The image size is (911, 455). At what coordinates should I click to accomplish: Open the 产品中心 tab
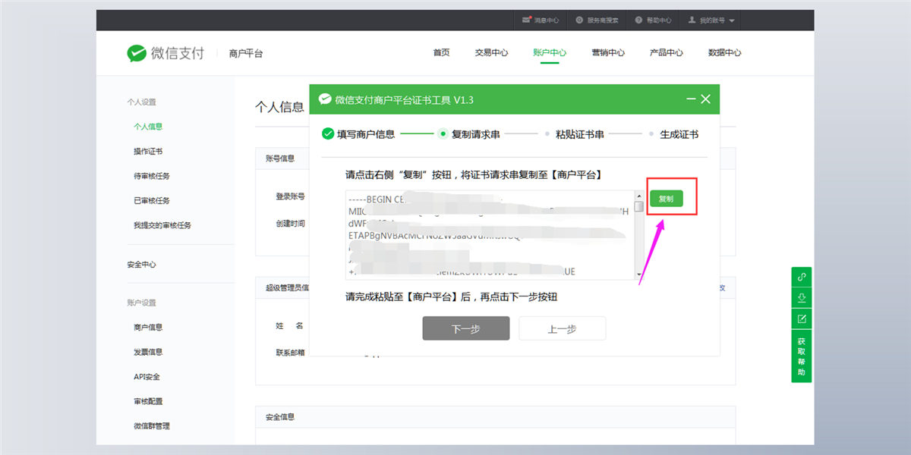click(x=666, y=52)
